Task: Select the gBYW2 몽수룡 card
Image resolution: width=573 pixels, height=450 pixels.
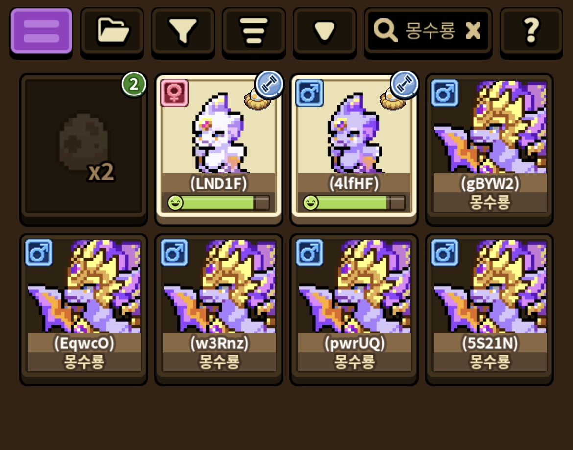Action: pyautogui.click(x=490, y=148)
